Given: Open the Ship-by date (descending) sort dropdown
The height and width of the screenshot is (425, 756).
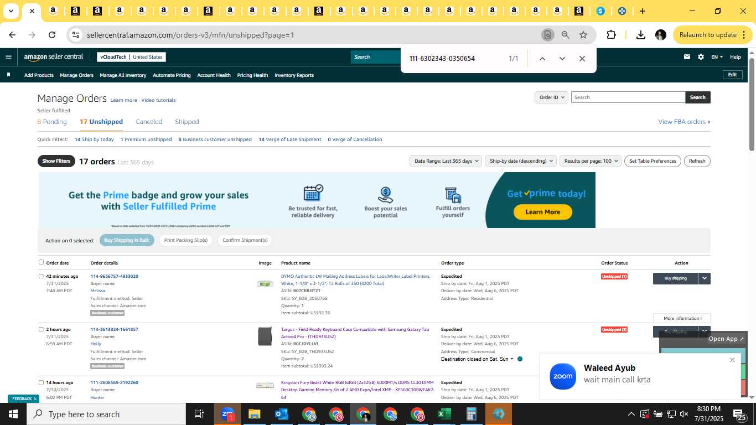Looking at the screenshot, I should pos(520,161).
